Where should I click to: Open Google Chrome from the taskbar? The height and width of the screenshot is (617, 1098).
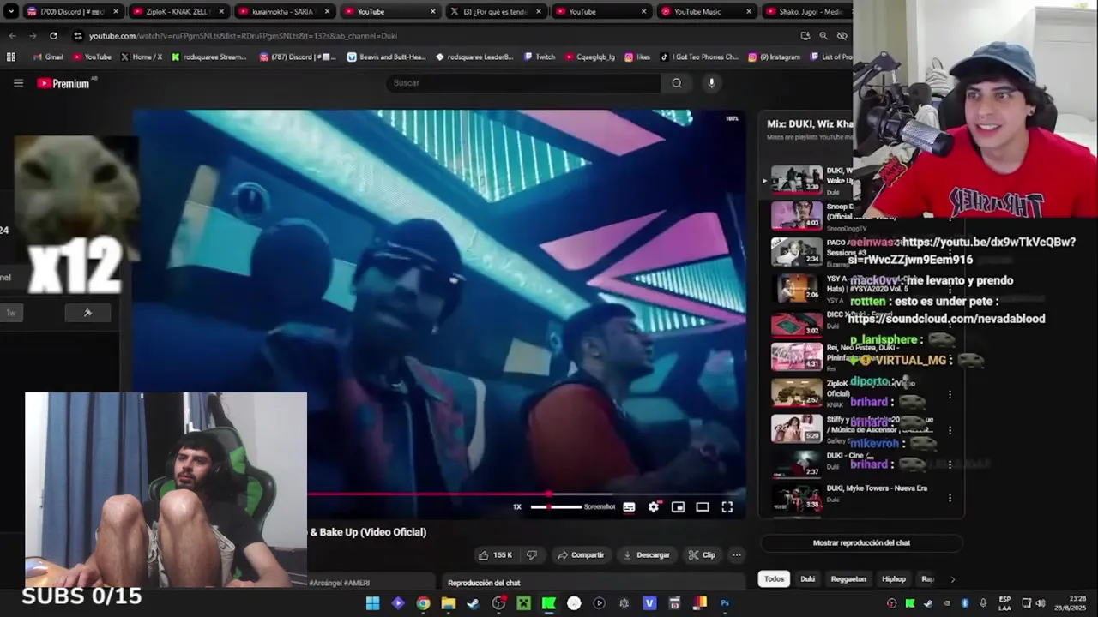[x=423, y=603]
